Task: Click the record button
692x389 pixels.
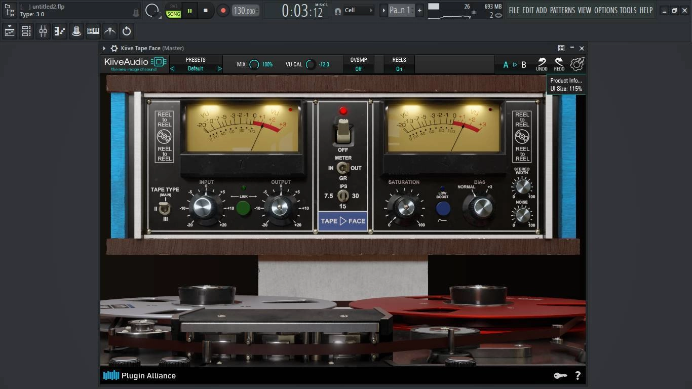Action: 223,11
